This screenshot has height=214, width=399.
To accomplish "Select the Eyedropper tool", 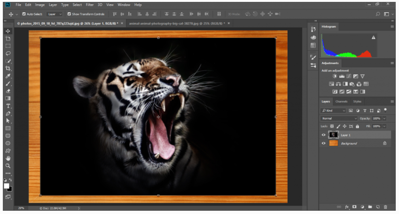I will coord(8,76).
